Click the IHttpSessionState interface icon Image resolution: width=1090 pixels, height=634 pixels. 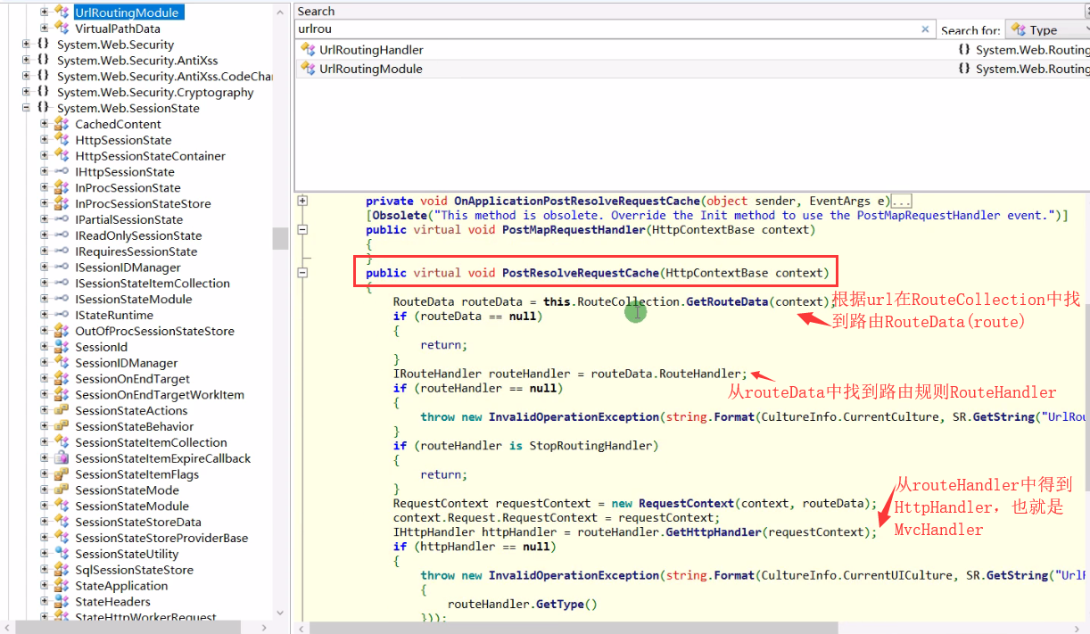pos(61,171)
